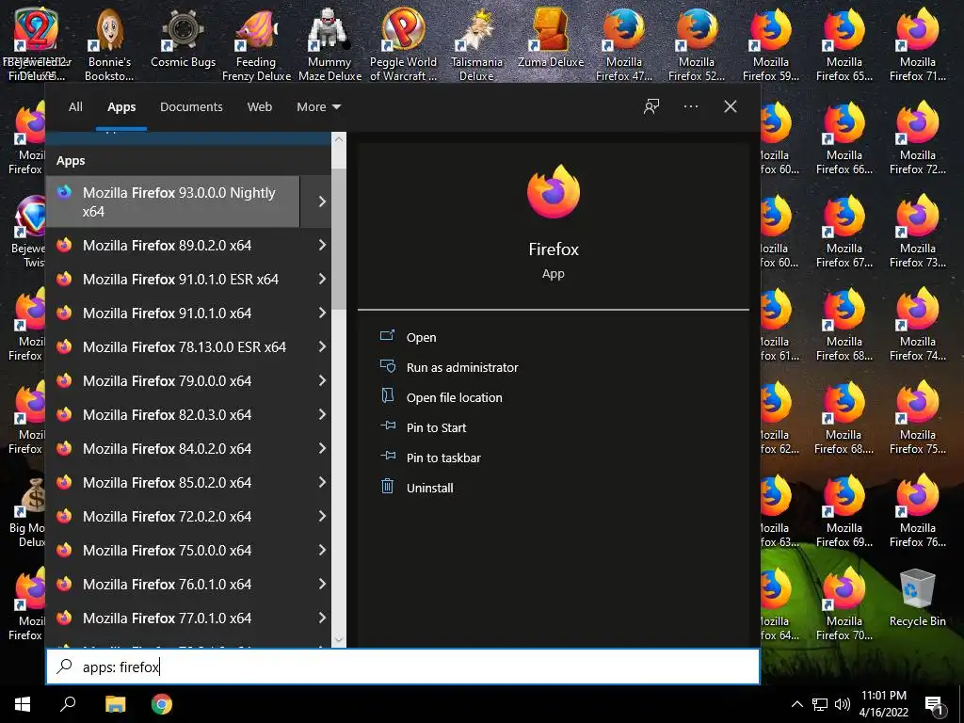Switch to the All search tab
Screen dimensions: 964x723
75,107
